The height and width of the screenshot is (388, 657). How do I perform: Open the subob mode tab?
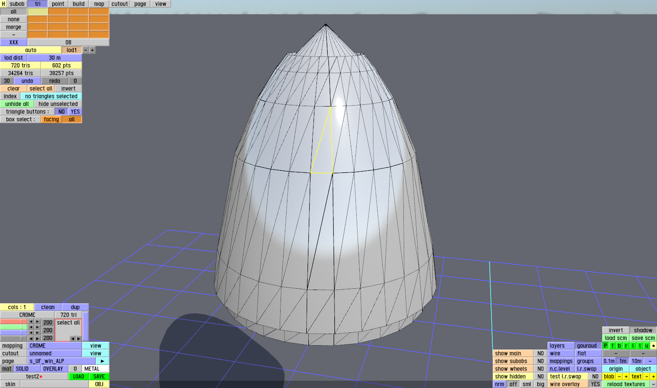pyautogui.click(x=17, y=4)
